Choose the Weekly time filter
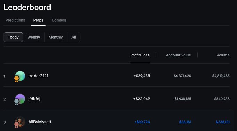237x131 pixels. 34,37
